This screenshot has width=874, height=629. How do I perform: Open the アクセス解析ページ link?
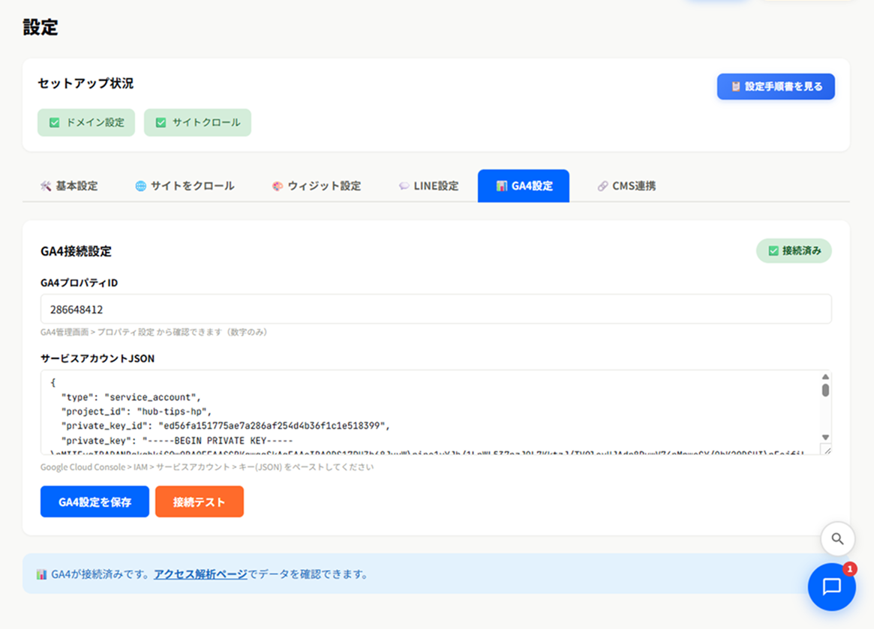coord(200,574)
